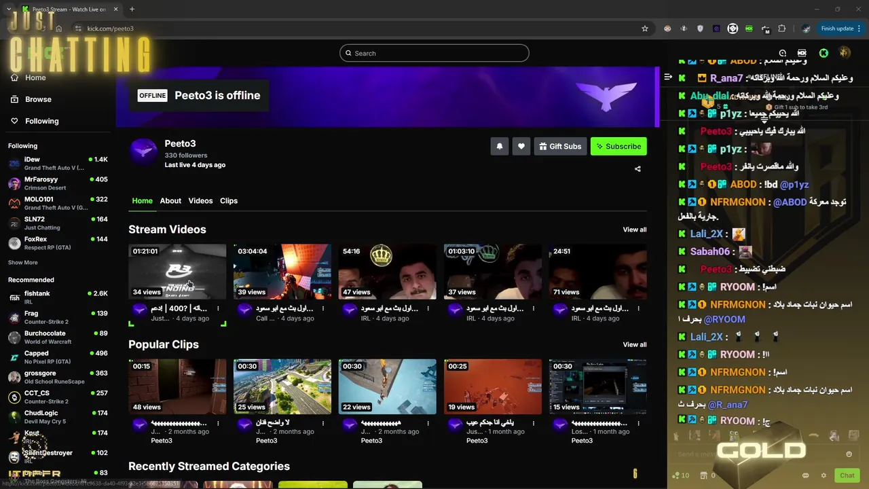The image size is (869, 489).
Task: Click the NOX icon in site header
Action: pos(802,53)
